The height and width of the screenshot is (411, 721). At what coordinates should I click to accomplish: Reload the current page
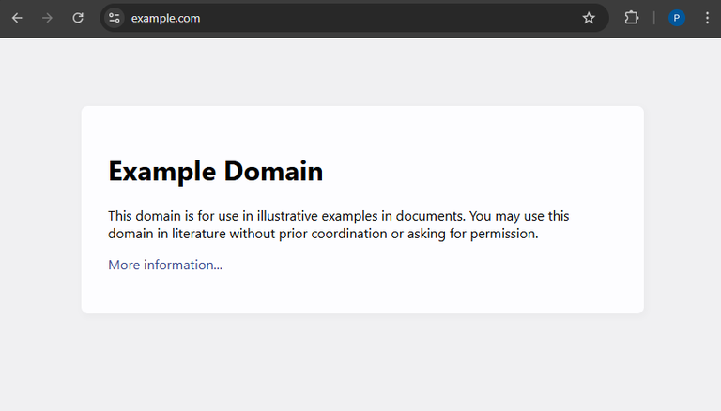coord(78,18)
